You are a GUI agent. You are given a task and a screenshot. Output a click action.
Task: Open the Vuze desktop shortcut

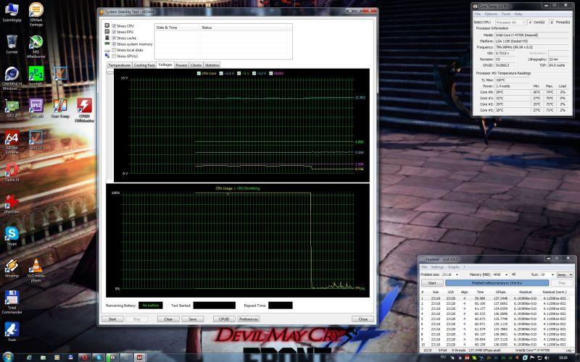12,332
